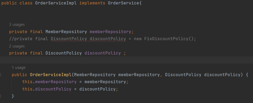
Task: Click the constructor's closing brace
Action: (13, 96)
